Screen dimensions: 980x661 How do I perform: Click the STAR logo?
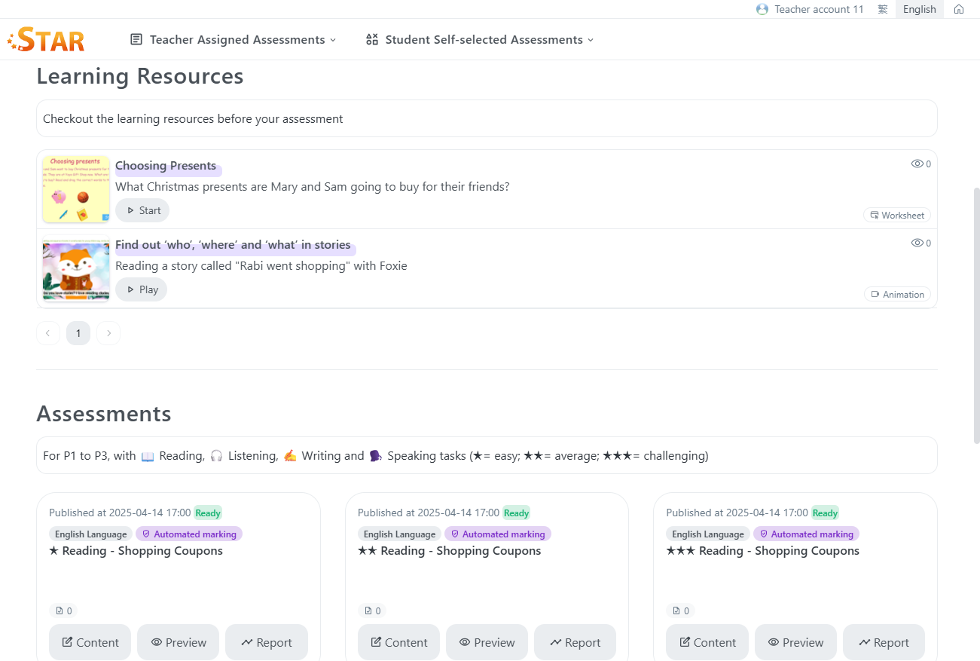tap(47, 39)
